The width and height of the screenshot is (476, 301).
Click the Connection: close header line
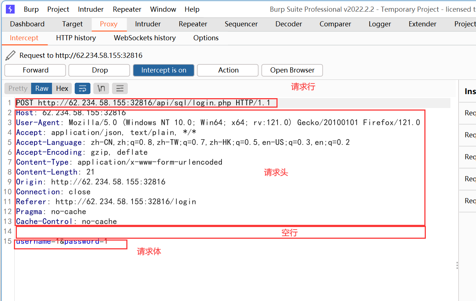click(53, 192)
